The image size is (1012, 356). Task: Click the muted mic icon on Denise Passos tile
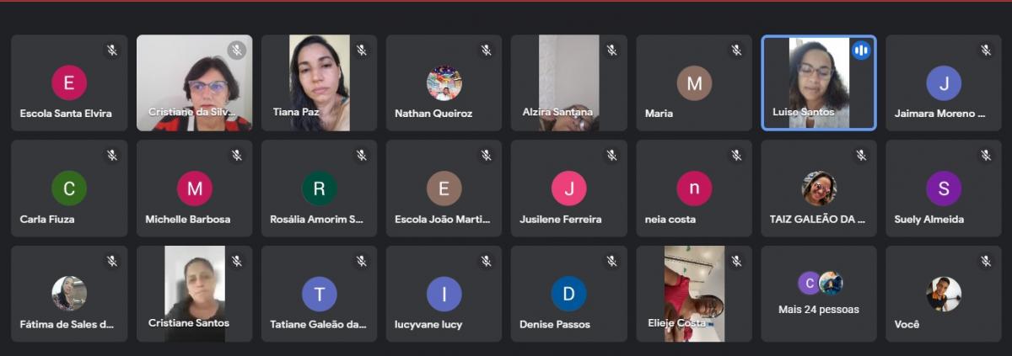click(x=611, y=262)
